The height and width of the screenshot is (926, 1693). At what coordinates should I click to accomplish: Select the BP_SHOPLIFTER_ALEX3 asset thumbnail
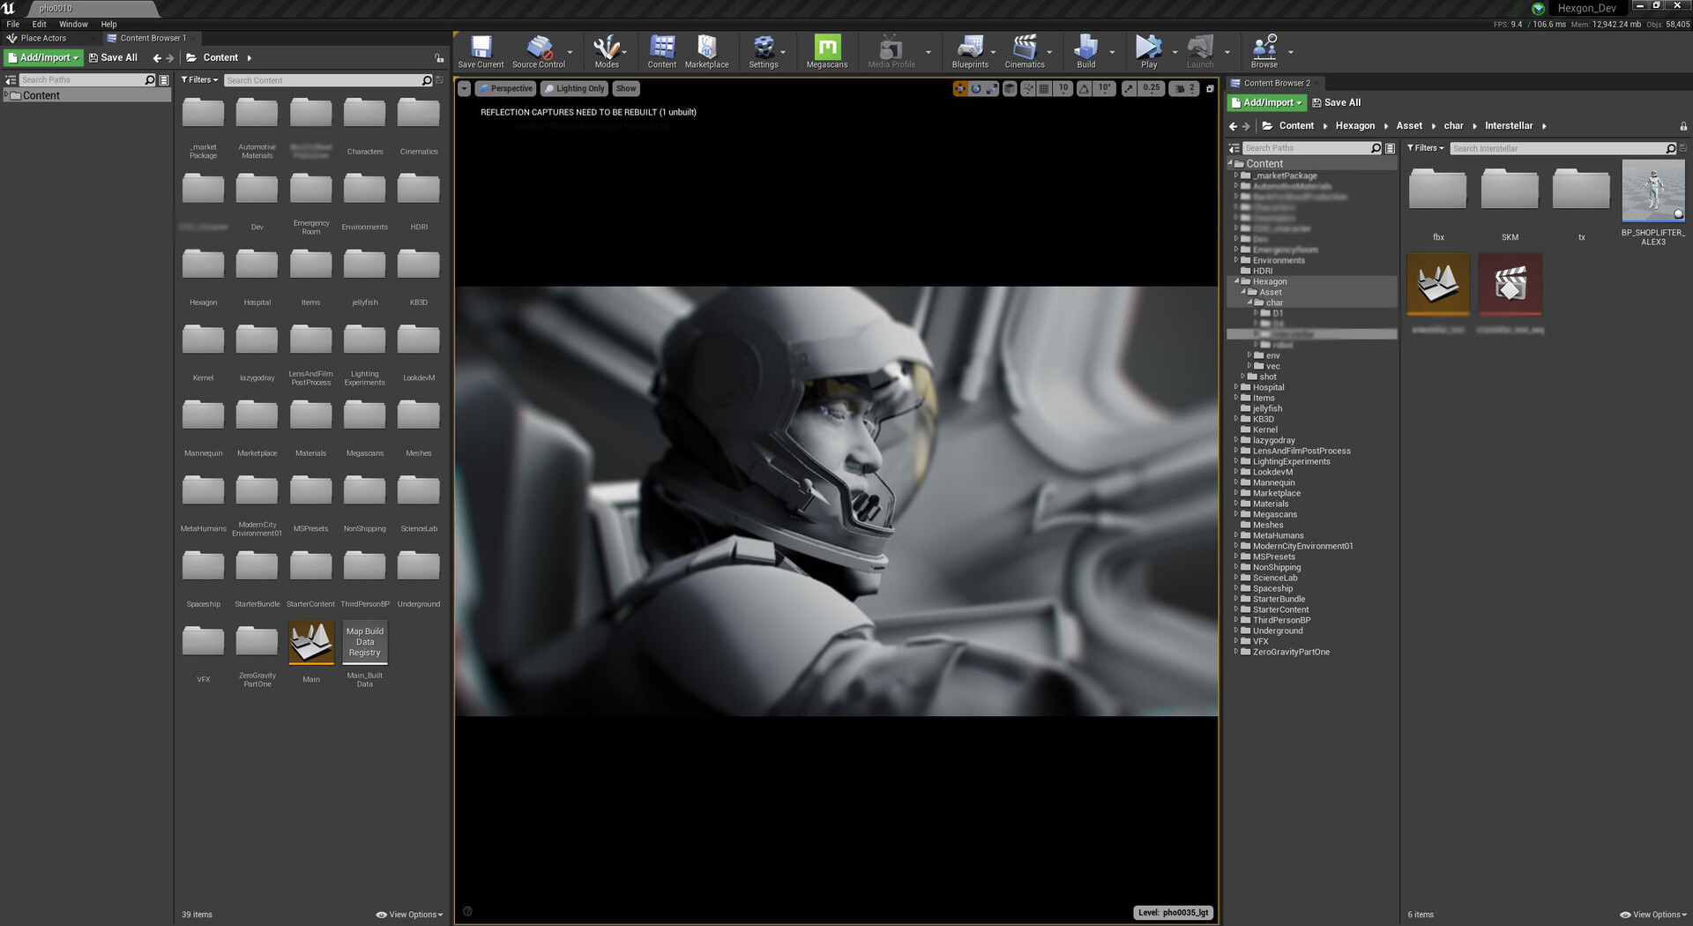[x=1653, y=190]
